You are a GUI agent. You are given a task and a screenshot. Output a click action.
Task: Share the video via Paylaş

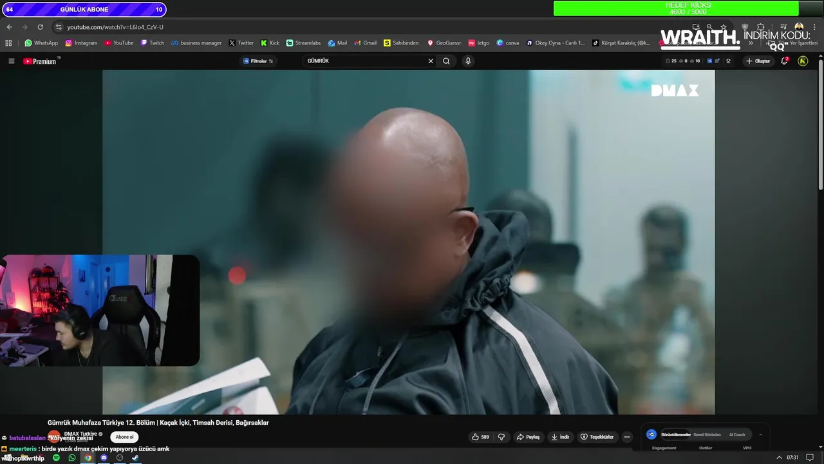click(528, 437)
